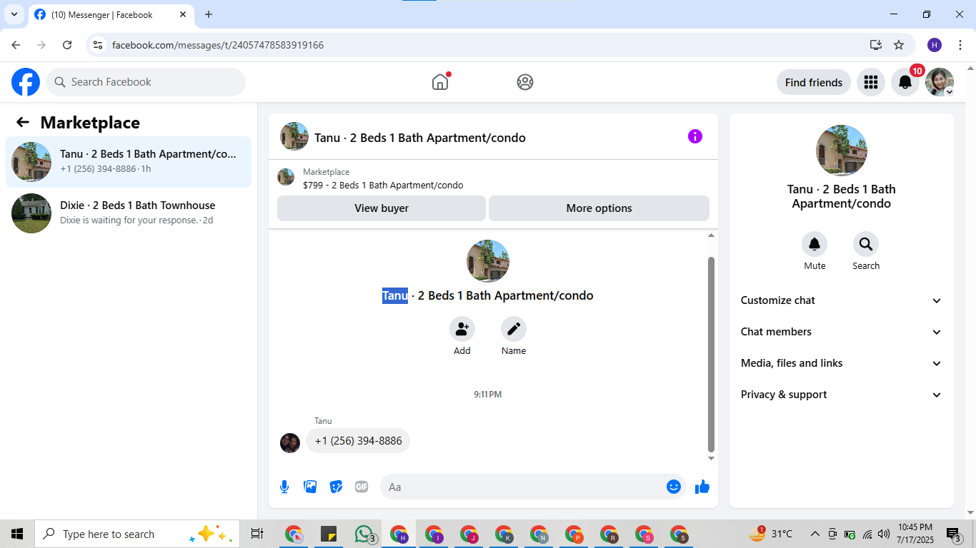
Task: Open the profile circle icon in top navigation
Action: (525, 82)
